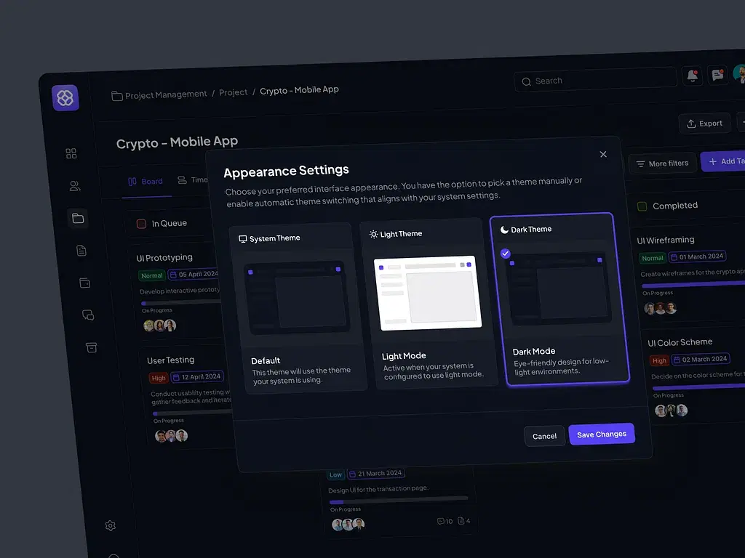Click the Add Task button
Viewport: 745px width, 558px height.
click(723, 161)
